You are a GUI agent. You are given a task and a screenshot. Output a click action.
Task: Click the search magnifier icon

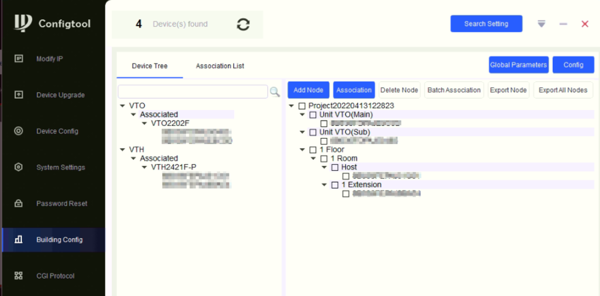pyautogui.click(x=274, y=91)
